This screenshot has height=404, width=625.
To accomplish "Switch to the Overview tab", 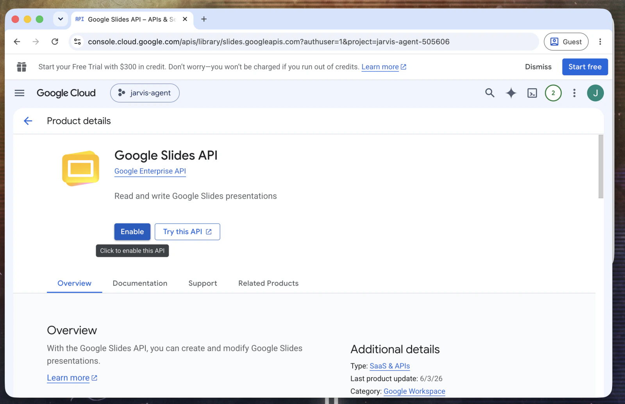I will click(74, 283).
